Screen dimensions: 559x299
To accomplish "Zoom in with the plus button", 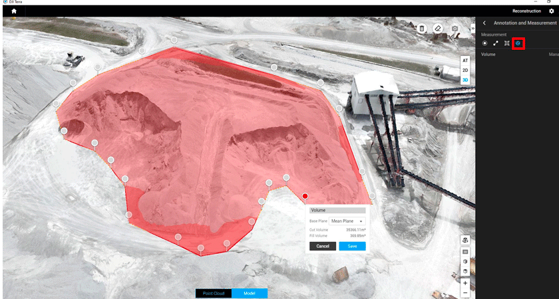I will 465,283.
